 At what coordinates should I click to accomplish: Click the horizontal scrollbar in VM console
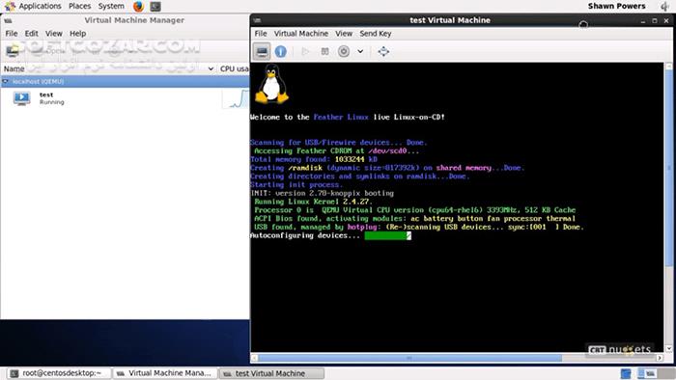(x=409, y=358)
